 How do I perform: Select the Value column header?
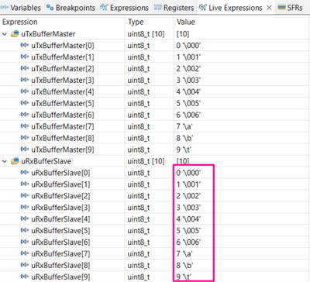point(185,22)
